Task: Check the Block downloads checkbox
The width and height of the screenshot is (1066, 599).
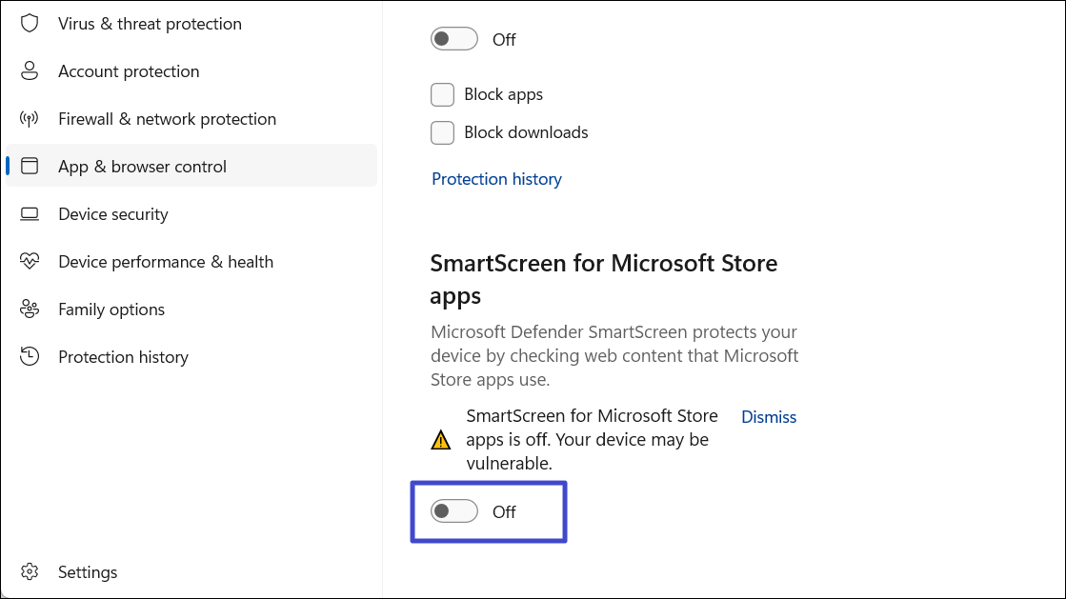Action: [442, 132]
